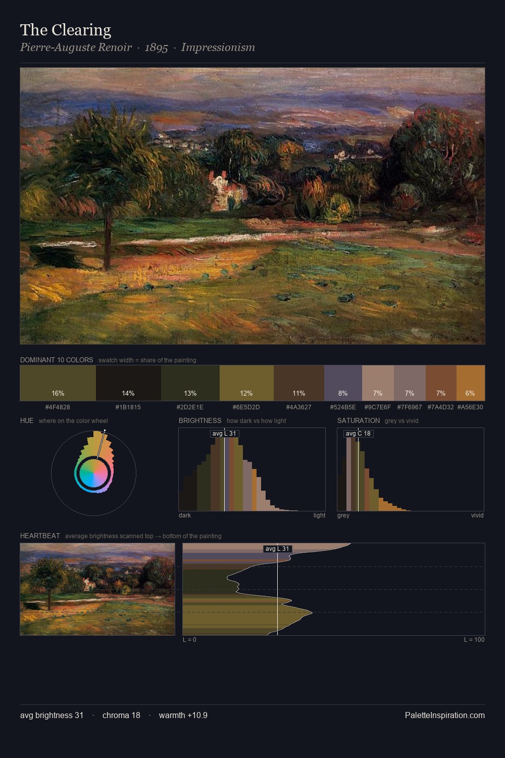The image size is (505, 758).
Task: Open the small painting thumbnail beside Heartbeat chart
Action: coord(97,589)
